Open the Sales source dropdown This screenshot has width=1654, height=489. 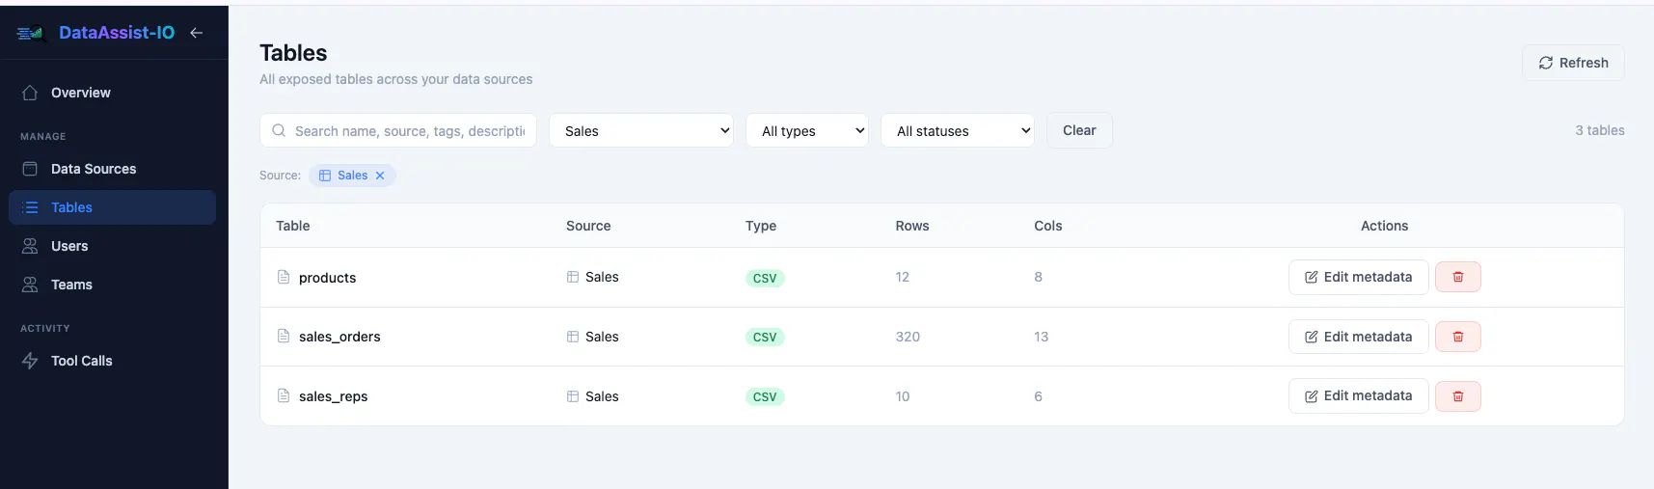[x=641, y=130]
